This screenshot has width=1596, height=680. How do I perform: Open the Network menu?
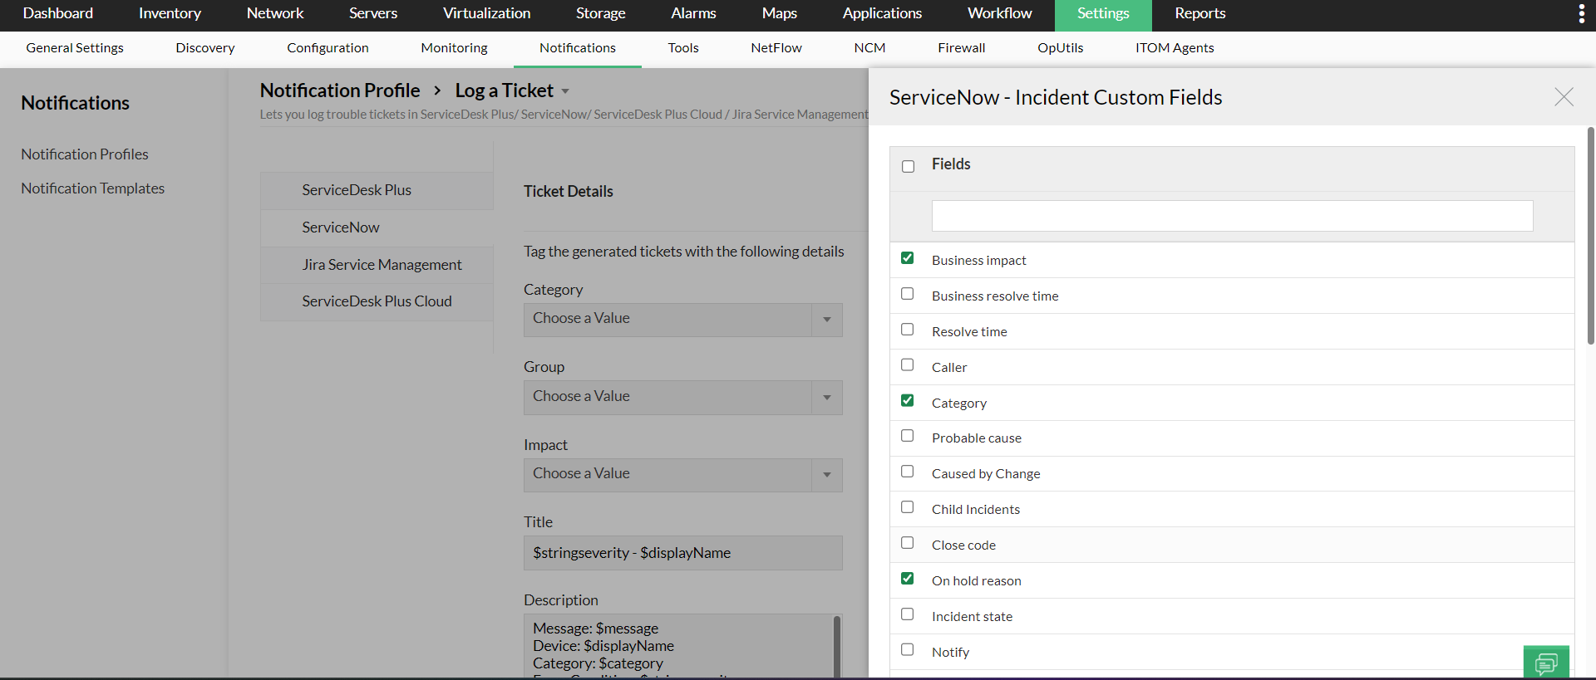pos(275,13)
